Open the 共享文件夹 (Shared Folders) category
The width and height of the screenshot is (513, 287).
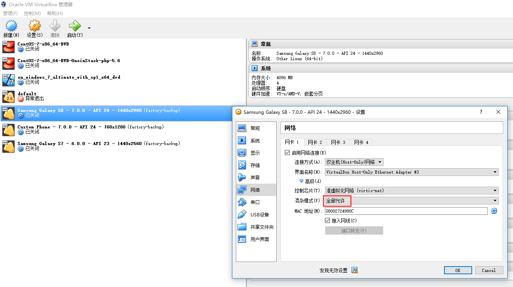(x=261, y=227)
